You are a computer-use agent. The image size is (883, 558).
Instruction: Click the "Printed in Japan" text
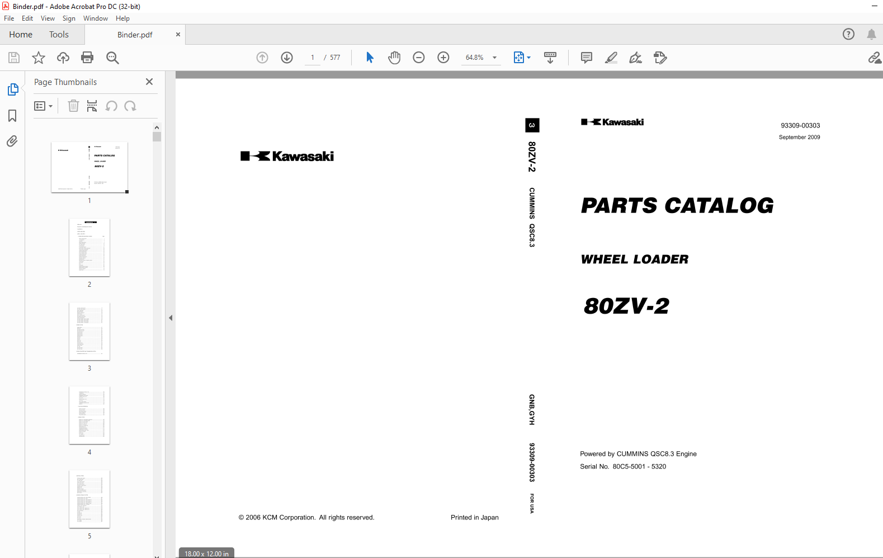(475, 518)
